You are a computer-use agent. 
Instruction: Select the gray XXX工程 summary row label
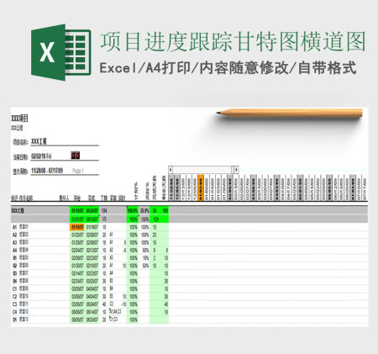18,210
